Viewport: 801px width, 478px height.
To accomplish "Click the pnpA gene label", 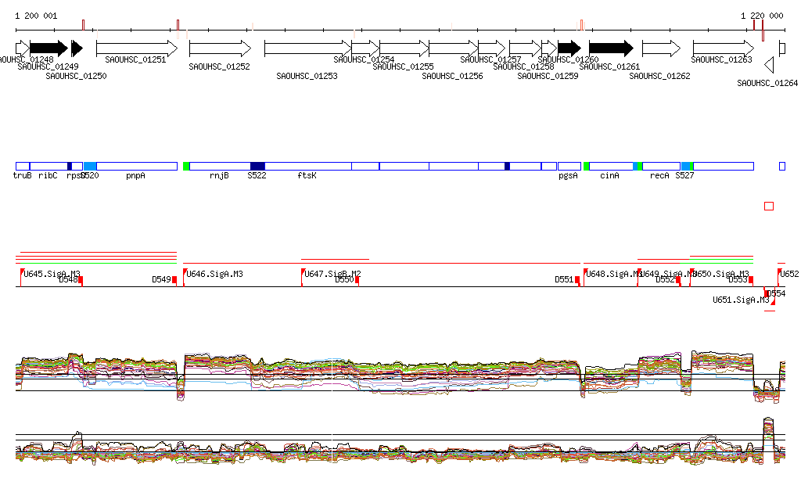I will point(135,177).
